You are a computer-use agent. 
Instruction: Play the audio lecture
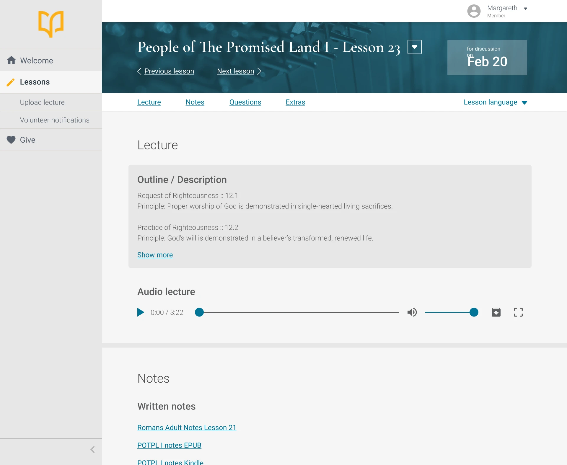pos(141,312)
